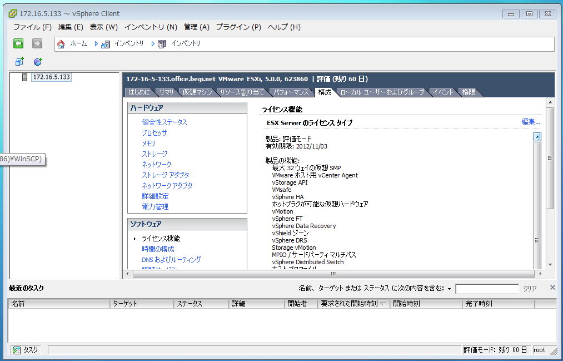Viewport: 563px width, 361px height.
Task: Click the Tasks icon in status bar
Action: click(17, 350)
